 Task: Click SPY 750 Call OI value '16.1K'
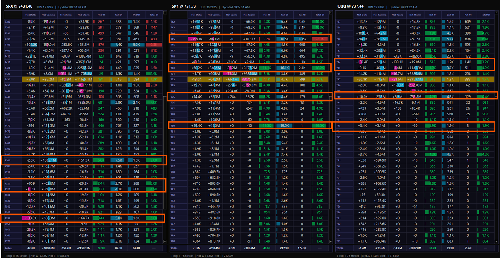point(285,67)
